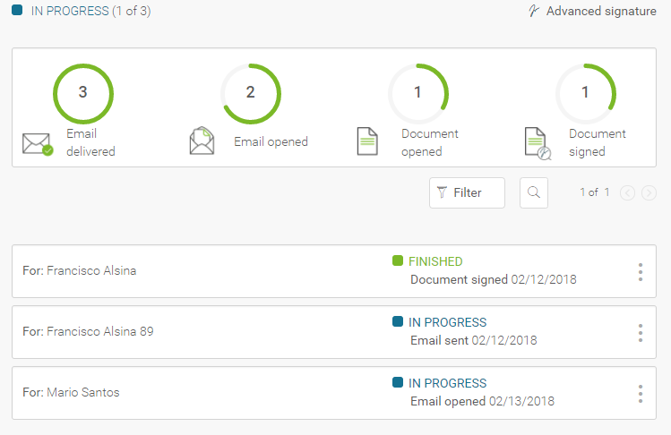
Task: Open options menu for Francisco Alsina 89
Action: point(641,333)
